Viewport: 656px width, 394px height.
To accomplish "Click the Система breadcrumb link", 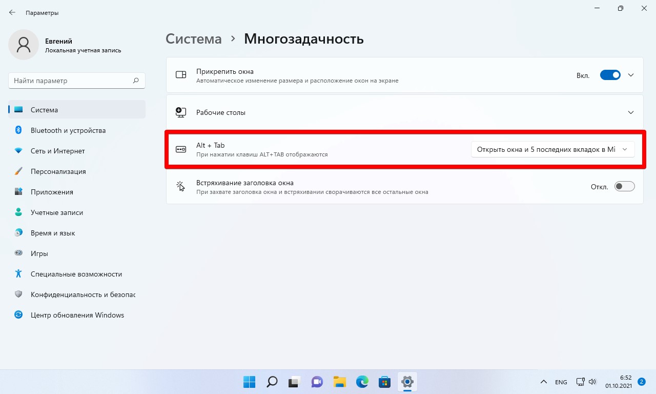I will point(194,39).
